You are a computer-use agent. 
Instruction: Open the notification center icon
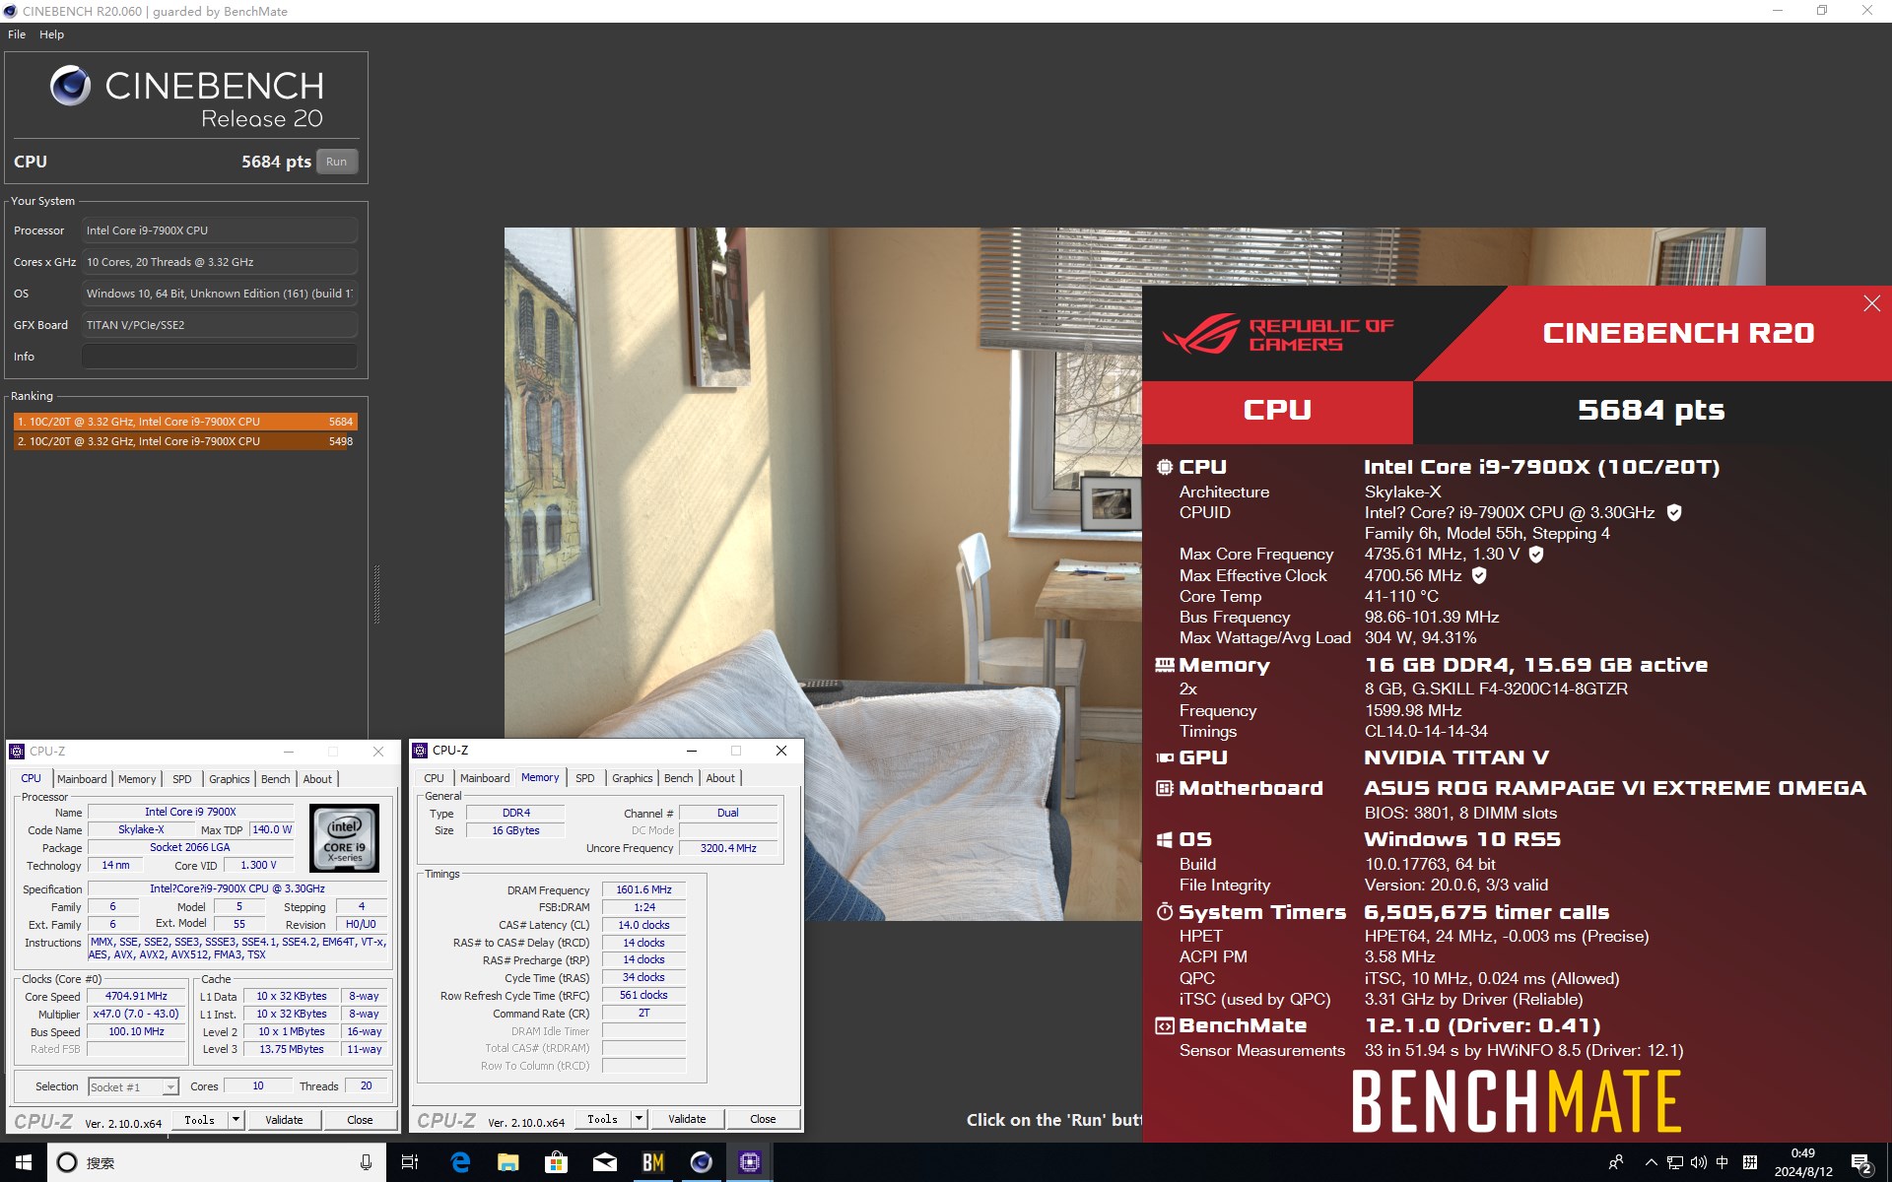point(1861,1162)
